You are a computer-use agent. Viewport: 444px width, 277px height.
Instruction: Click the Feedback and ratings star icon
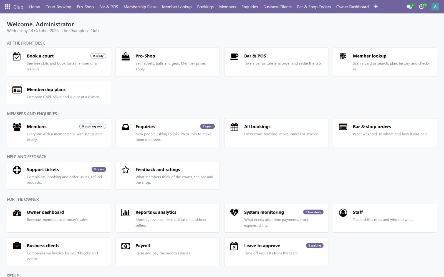125,170
